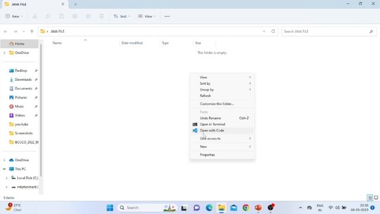Open Group by submenu
380x214 pixels.
click(222, 90)
